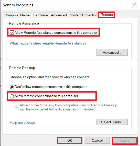Viewport: 140px width, 146px height.
Task: Click Cancel to discard changes
Action: point(97,140)
